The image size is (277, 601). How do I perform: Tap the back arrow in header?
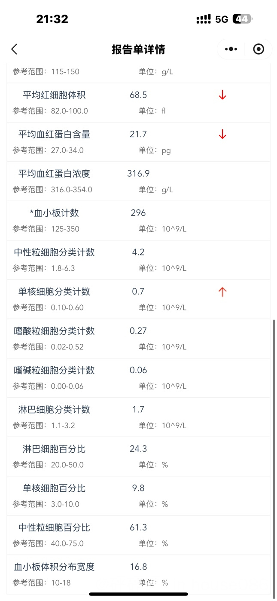(x=14, y=49)
